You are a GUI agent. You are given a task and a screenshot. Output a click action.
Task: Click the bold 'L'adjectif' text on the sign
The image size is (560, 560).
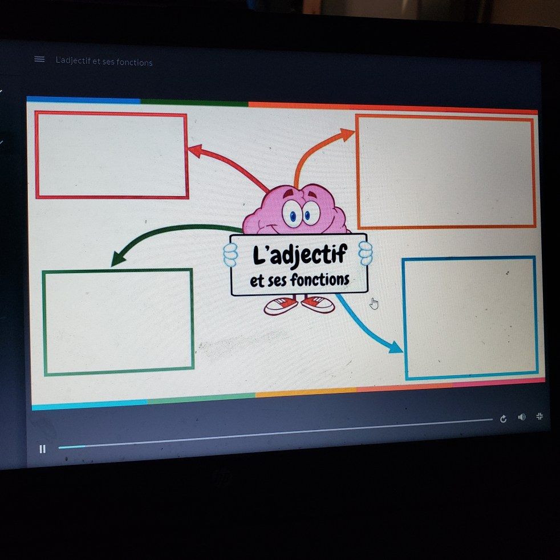299,255
